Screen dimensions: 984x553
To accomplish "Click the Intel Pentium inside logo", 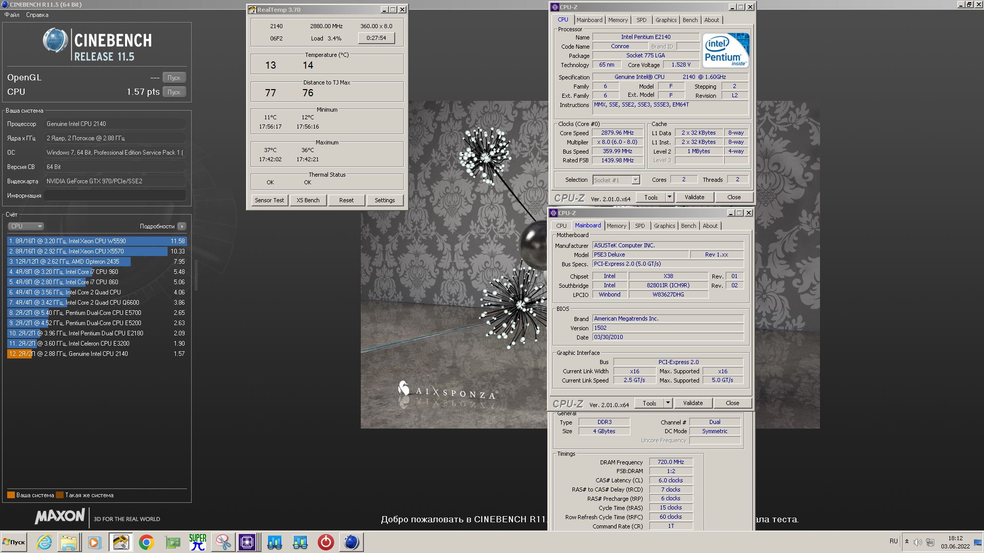I will click(x=726, y=50).
